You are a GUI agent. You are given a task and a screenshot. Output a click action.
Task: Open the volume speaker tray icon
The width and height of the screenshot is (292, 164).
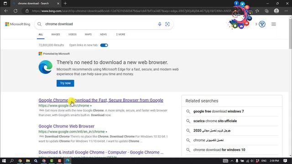(x=252, y=161)
